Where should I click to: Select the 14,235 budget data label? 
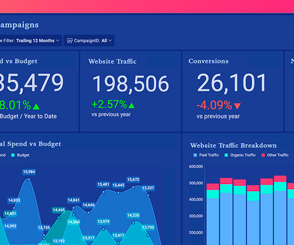(x=133, y=215)
